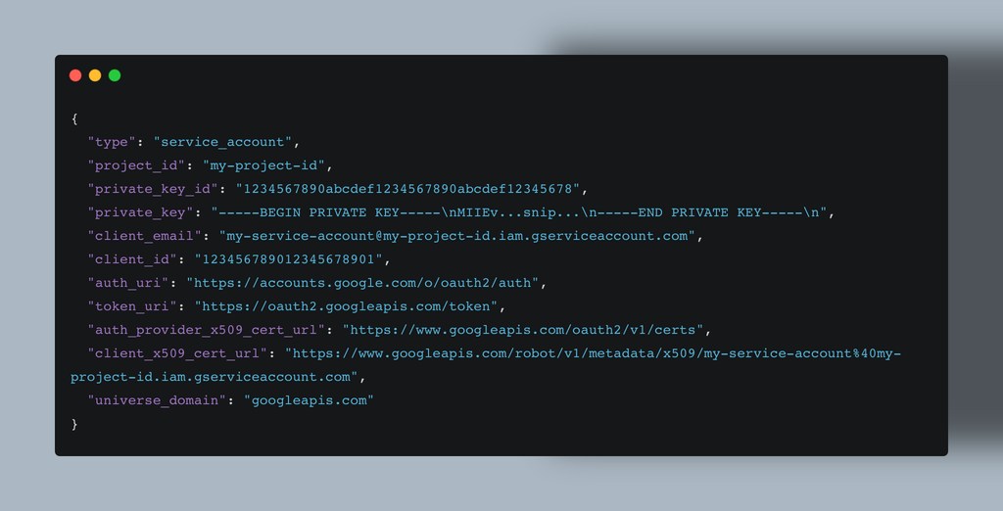The image size is (1003, 511).
Task: Open the oauth2.googleapis.com token URL
Action: (346, 306)
